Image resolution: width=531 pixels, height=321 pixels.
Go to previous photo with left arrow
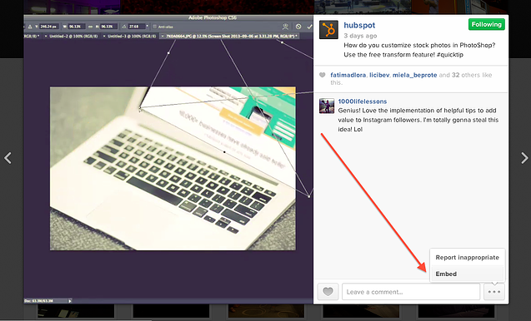pyautogui.click(x=8, y=158)
